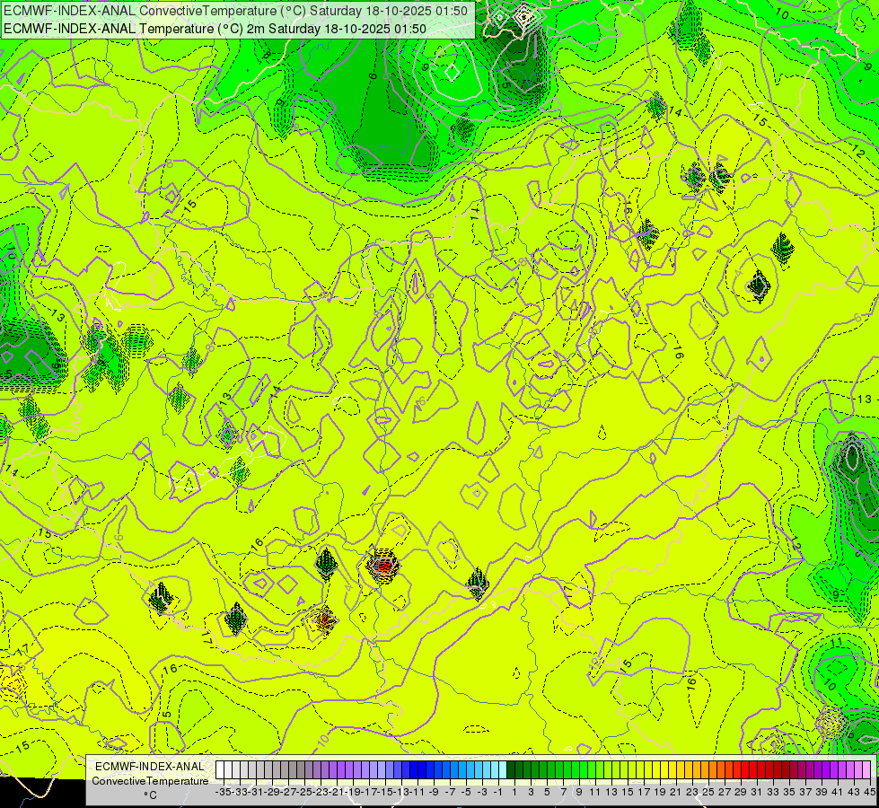879x808 pixels.
Task: Click the '35' legend value
Action: 789,792
